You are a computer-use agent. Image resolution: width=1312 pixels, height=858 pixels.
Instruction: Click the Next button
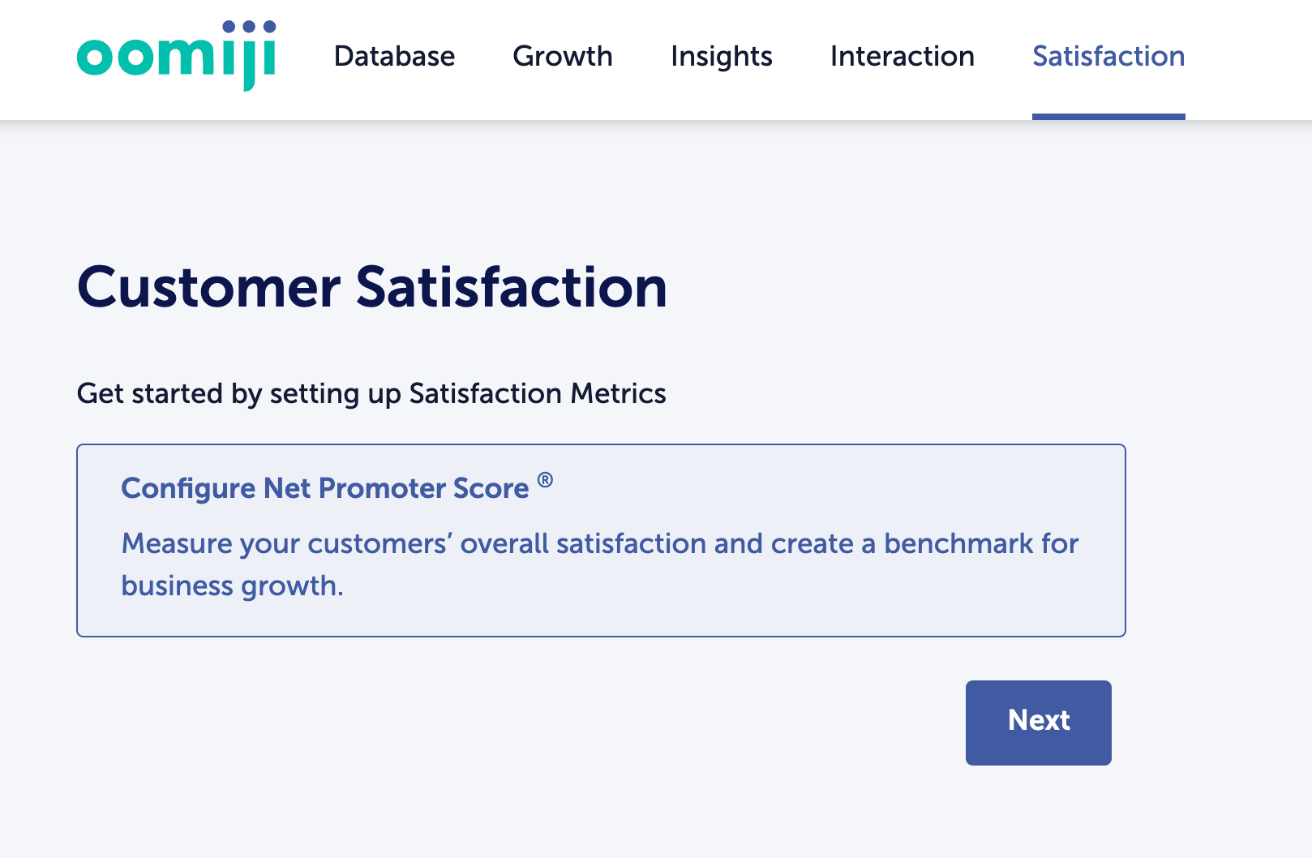tap(1039, 723)
